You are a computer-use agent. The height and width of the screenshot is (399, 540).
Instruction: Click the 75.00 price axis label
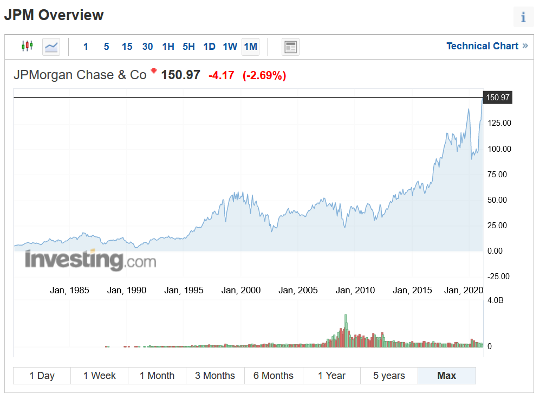[x=497, y=175]
